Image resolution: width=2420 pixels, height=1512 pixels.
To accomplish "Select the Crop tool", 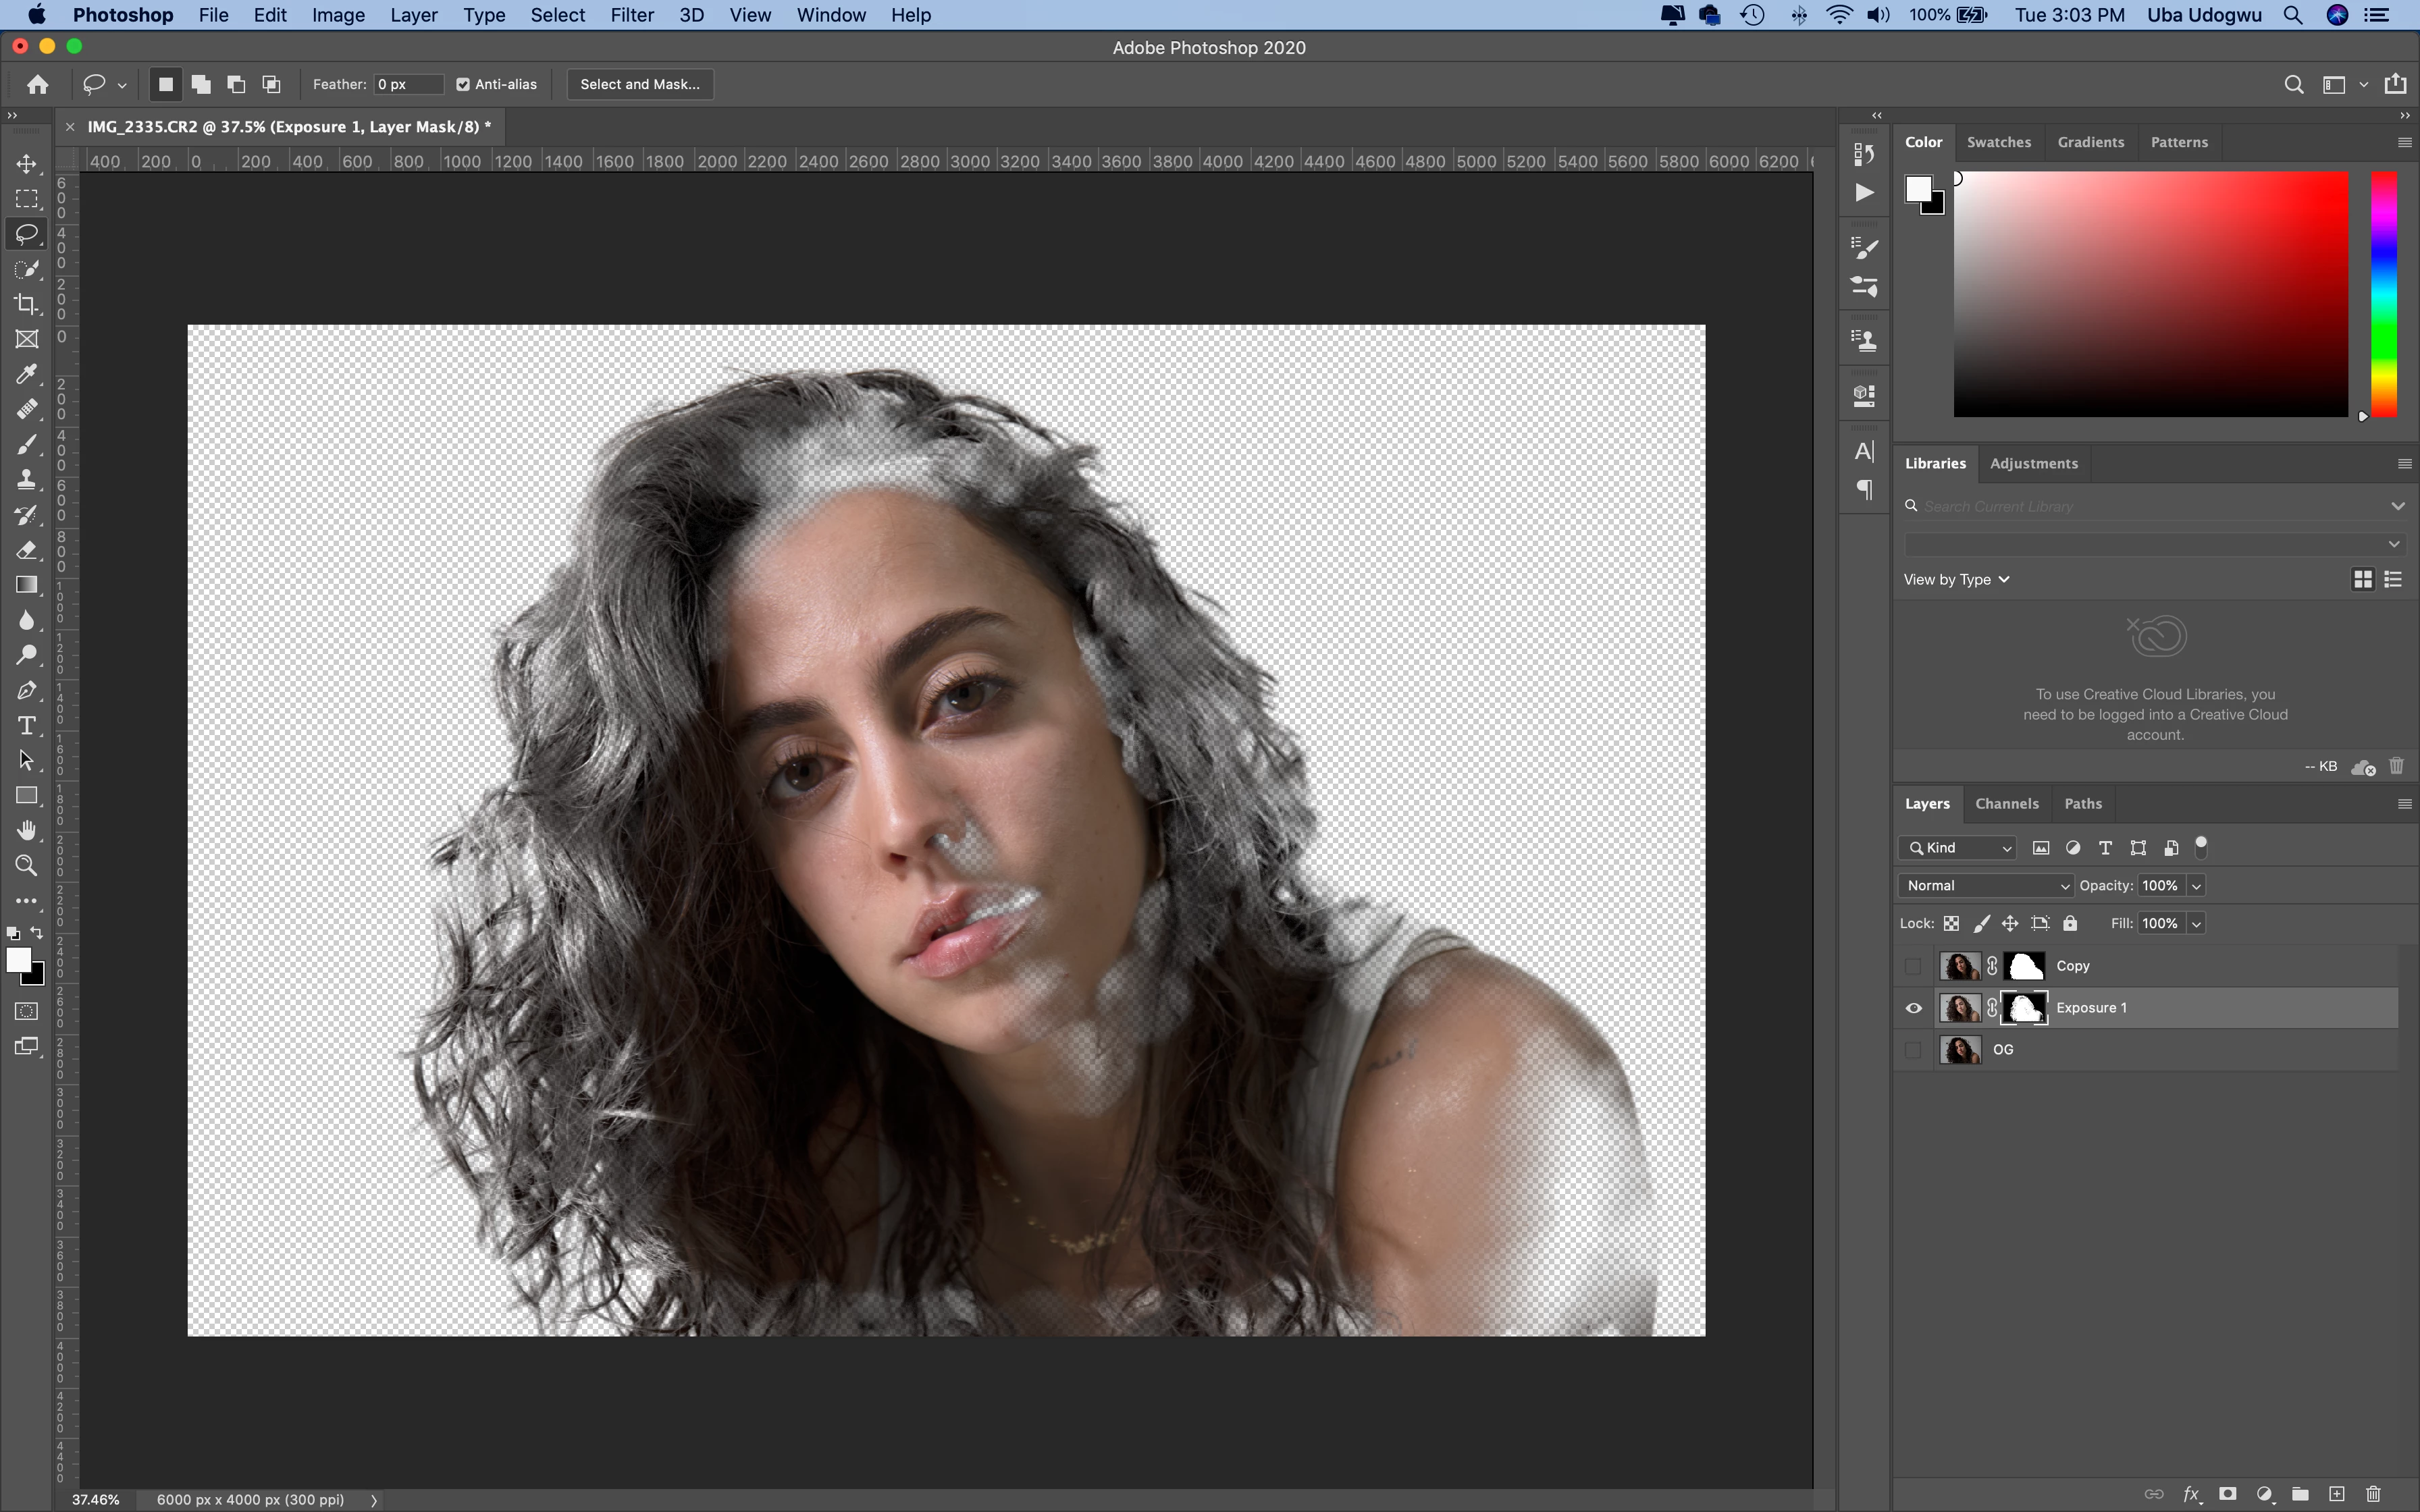I will tap(27, 304).
